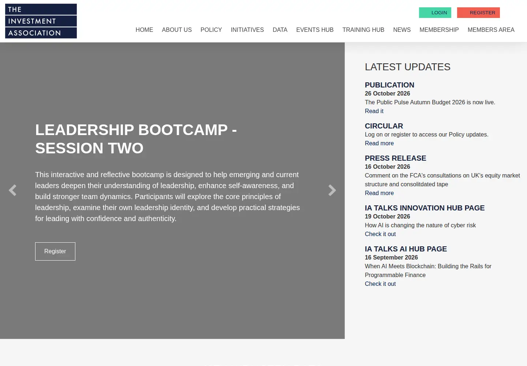Navigate to TRAINING HUB

coord(363,30)
